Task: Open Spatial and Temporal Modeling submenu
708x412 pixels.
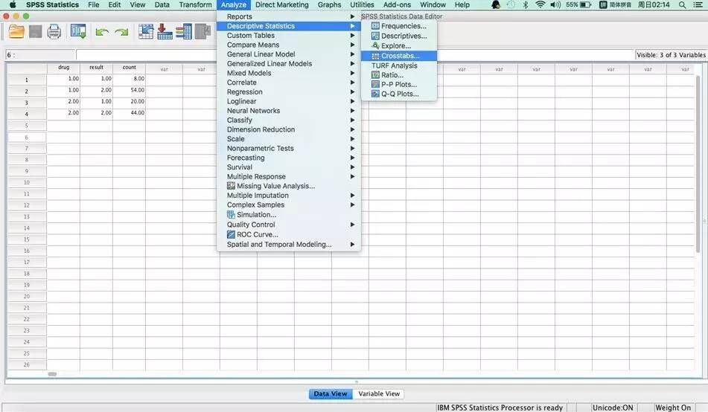Action: 289,244
